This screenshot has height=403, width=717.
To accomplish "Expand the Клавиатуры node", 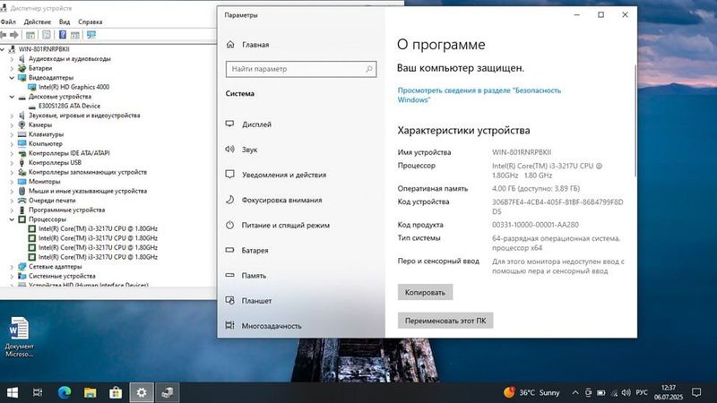I will point(12,134).
